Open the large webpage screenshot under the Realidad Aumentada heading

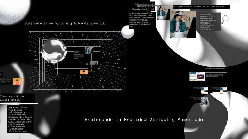point(197,76)
